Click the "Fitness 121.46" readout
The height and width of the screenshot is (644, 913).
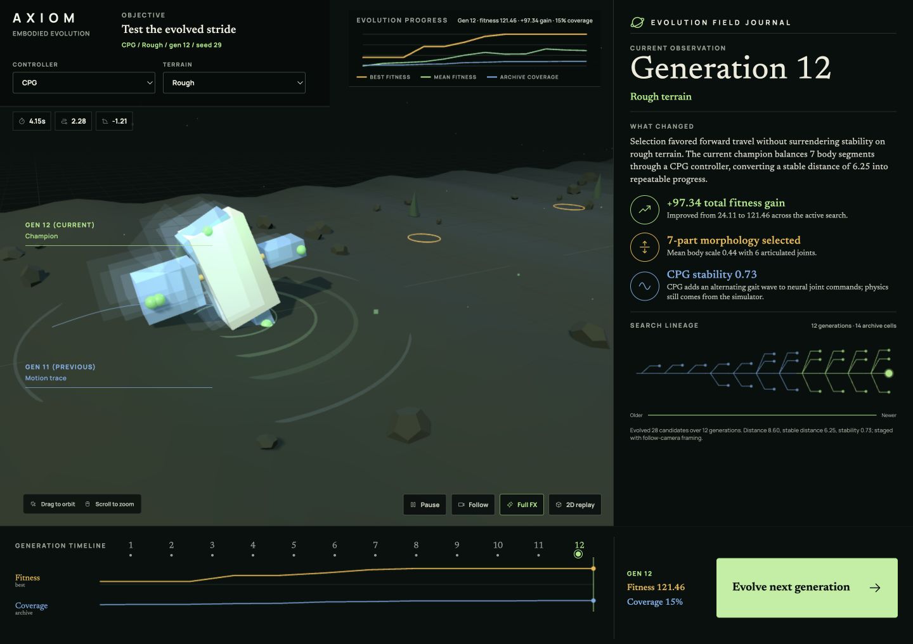pos(656,587)
